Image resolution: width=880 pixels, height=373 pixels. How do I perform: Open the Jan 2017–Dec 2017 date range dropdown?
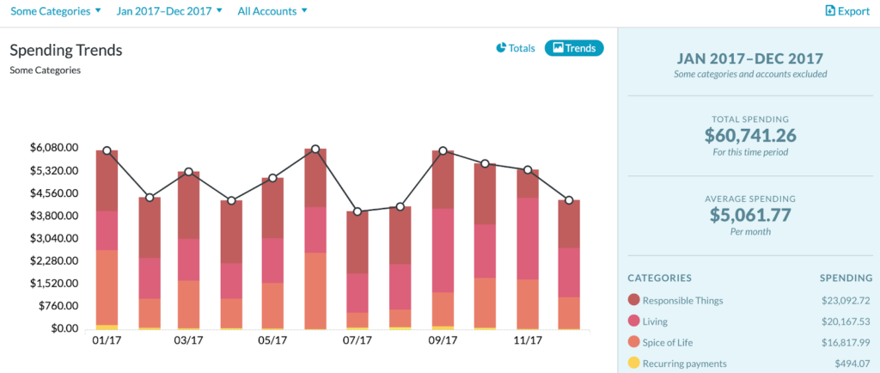pos(169,10)
